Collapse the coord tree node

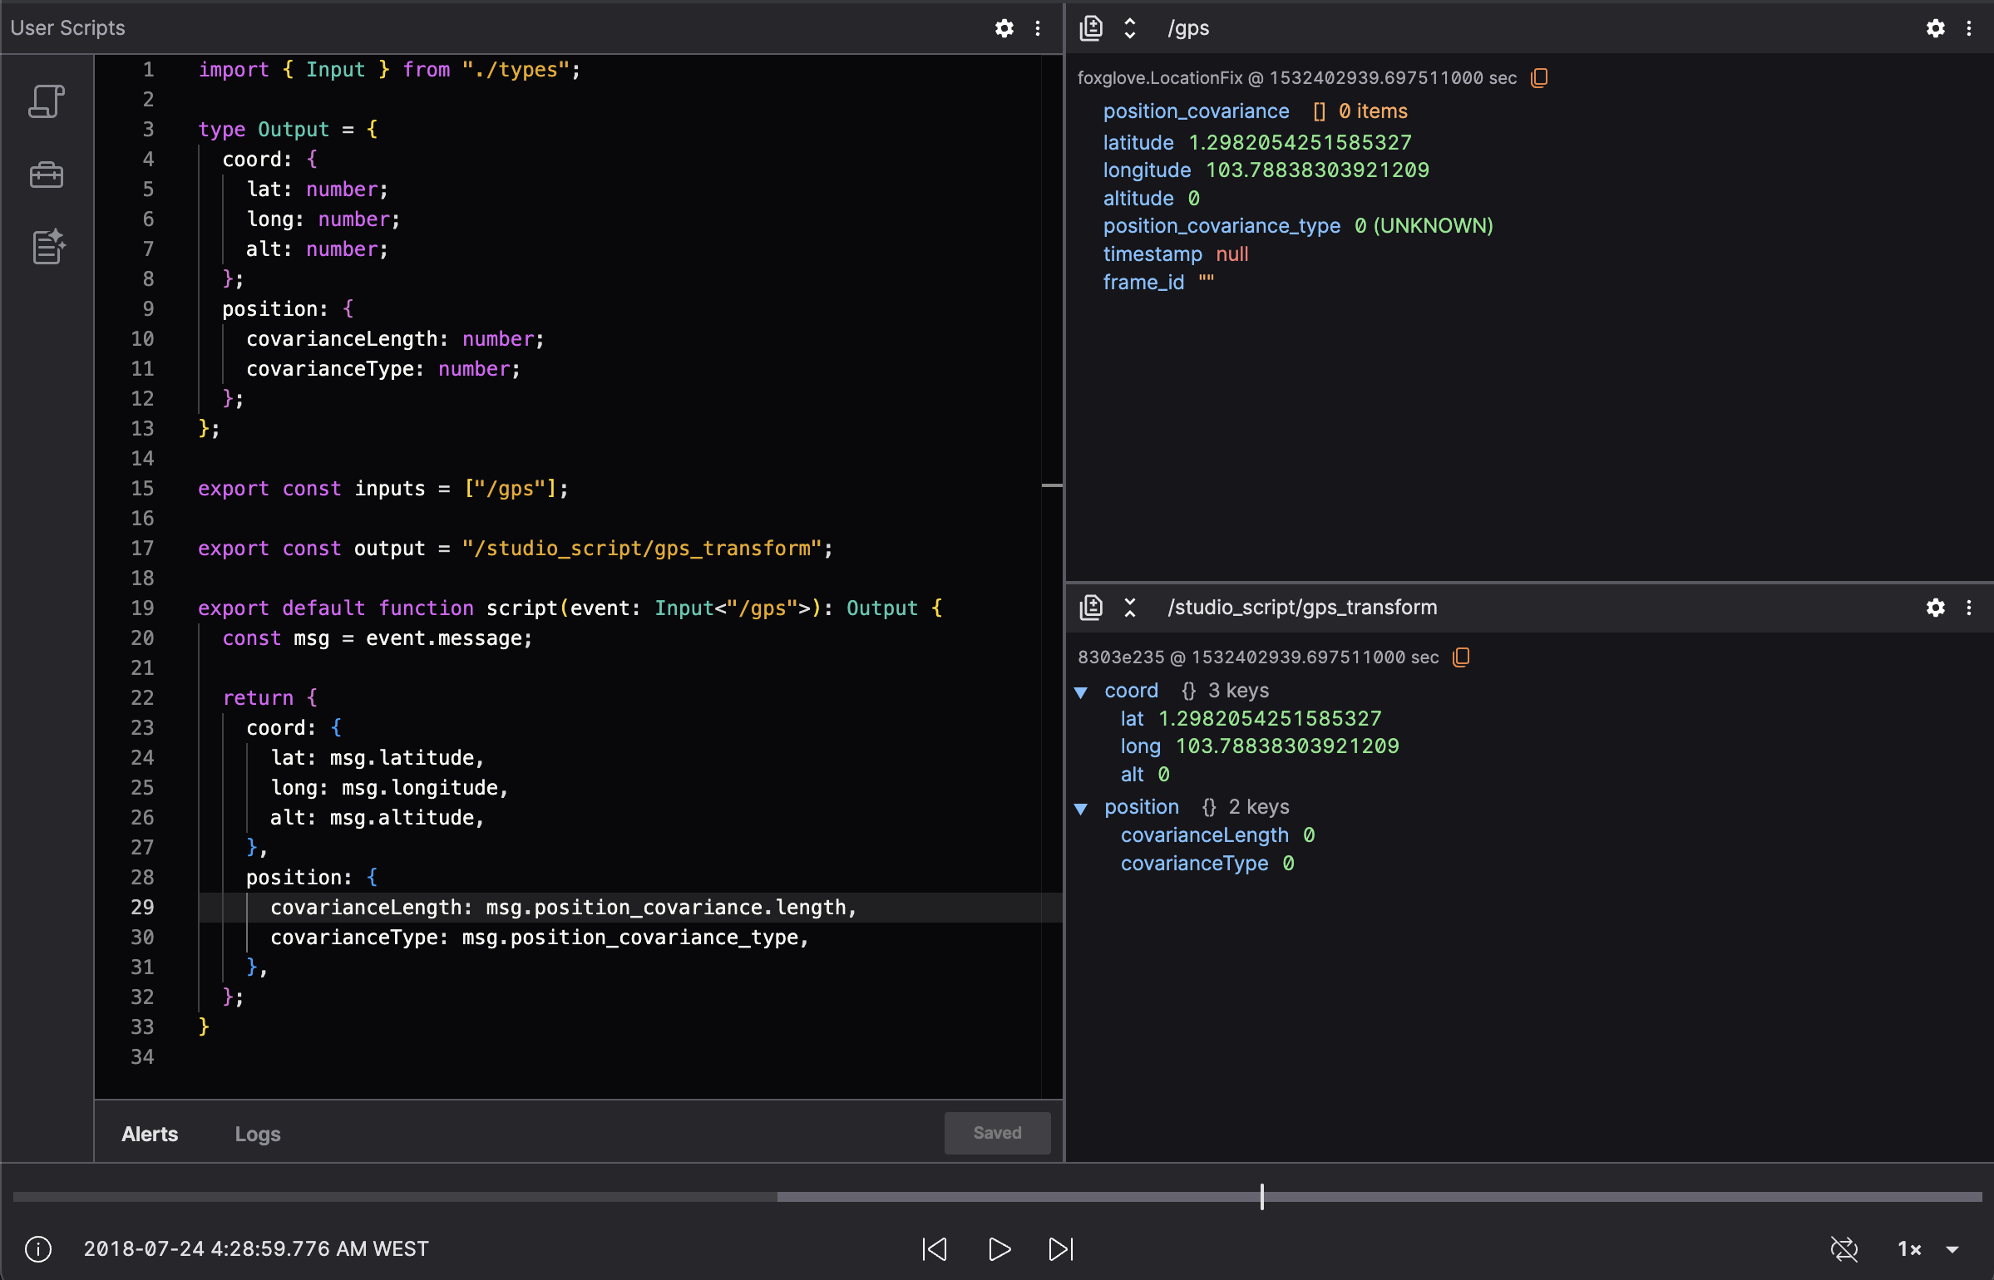[x=1081, y=692]
